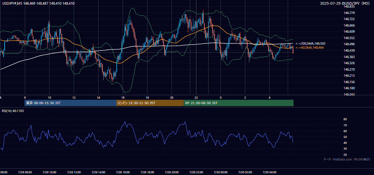Select the '2025-07-29 のUSD/JPY (M5)' chart heading
Image resolution: width=374 pixels, height=175 pixels.
tap(345, 3)
